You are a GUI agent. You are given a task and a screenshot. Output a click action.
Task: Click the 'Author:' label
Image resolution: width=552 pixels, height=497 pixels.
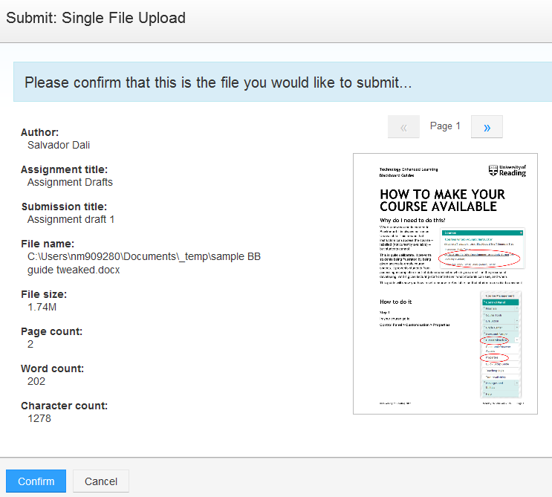click(x=40, y=132)
